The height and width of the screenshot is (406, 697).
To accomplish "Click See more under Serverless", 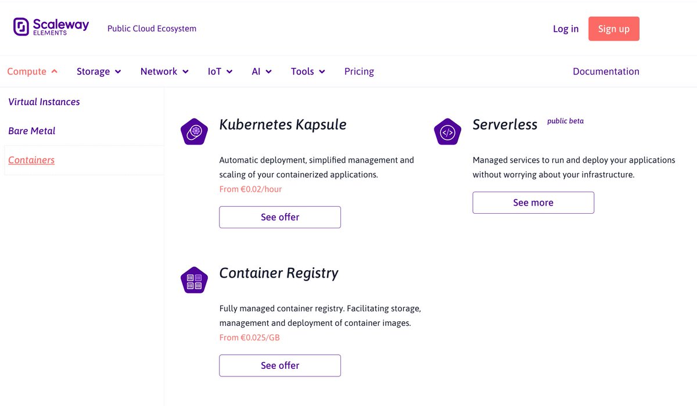I will 533,203.
